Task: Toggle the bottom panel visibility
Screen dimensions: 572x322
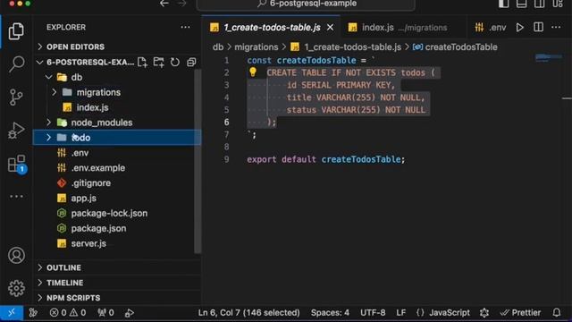Action: (x=522, y=4)
